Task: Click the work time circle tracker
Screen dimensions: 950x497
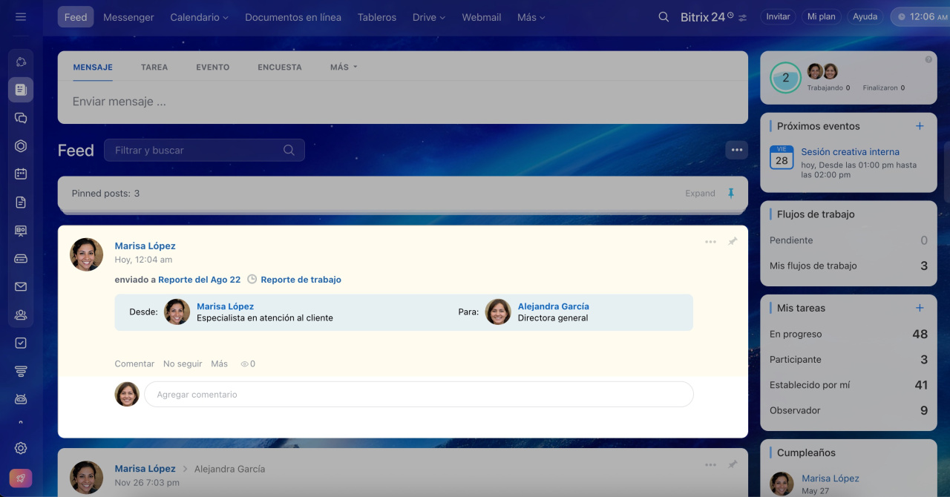Action: (785, 78)
